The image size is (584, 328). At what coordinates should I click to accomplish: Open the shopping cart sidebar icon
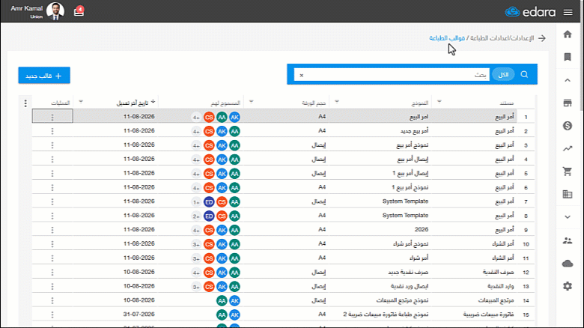click(568, 171)
